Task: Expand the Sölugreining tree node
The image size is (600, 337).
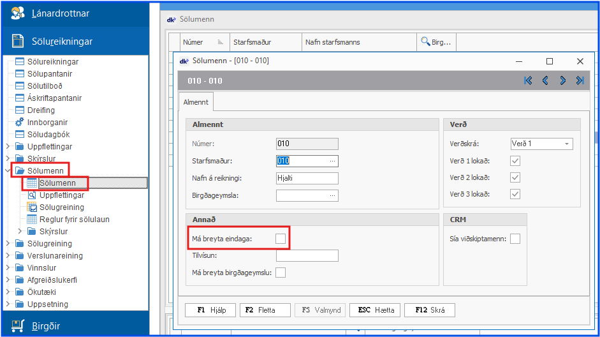Action: coord(8,244)
